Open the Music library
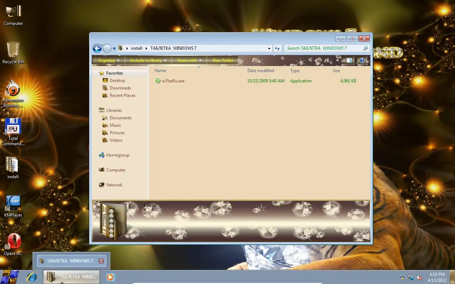Screen dimensions: 455x284 pos(115,125)
